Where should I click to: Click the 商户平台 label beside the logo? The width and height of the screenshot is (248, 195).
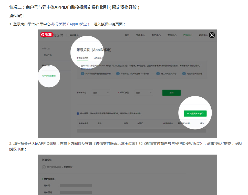[74, 35]
